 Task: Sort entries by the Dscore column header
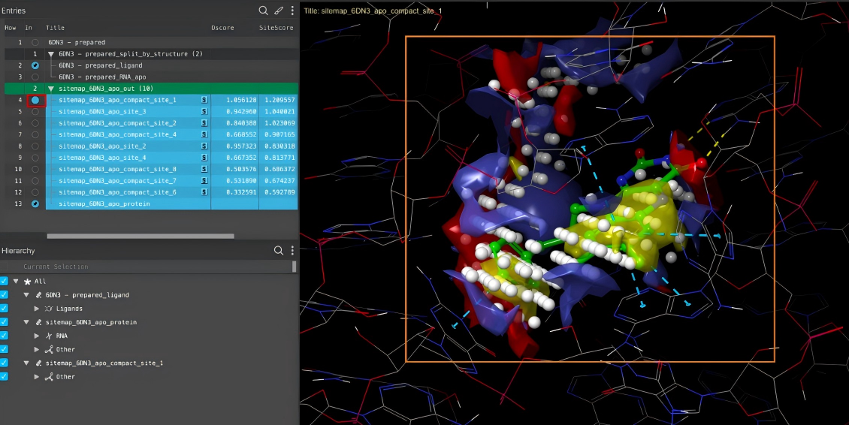point(222,28)
